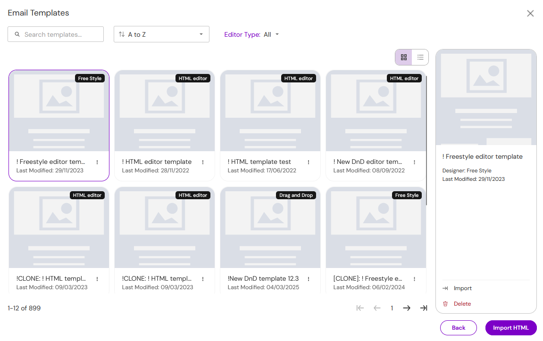Viewport: 543px width, 341px height.
Task: Open options menu for '! HTML editor template' card
Action: [x=203, y=162]
